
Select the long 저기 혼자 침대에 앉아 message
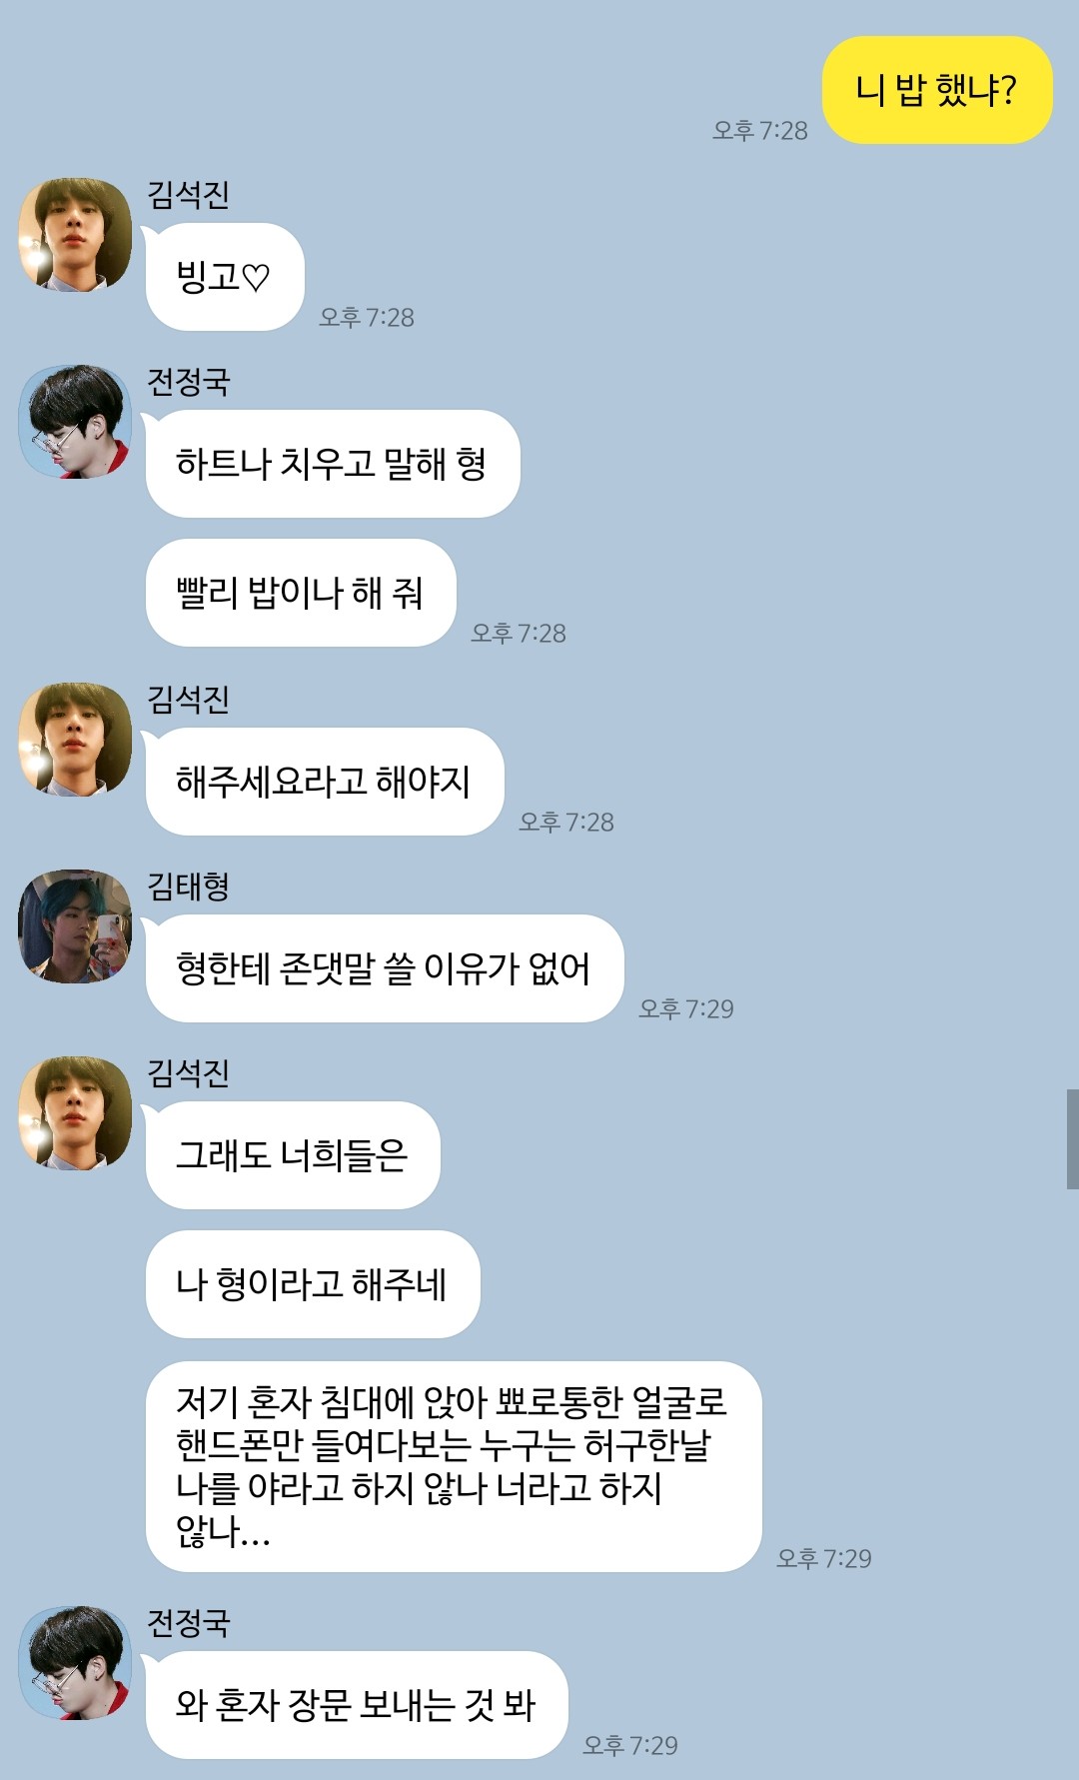[x=454, y=1466]
